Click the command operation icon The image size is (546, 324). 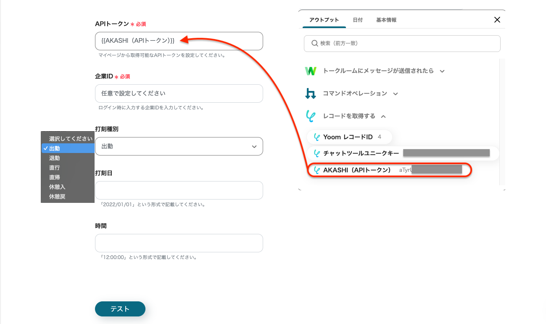coord(311,93)
